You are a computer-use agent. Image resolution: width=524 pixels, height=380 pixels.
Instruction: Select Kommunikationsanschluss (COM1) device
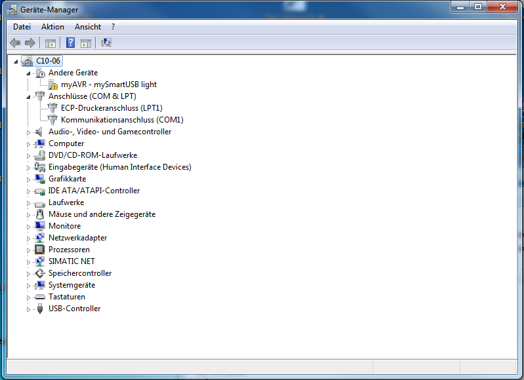tap(122, 120)
